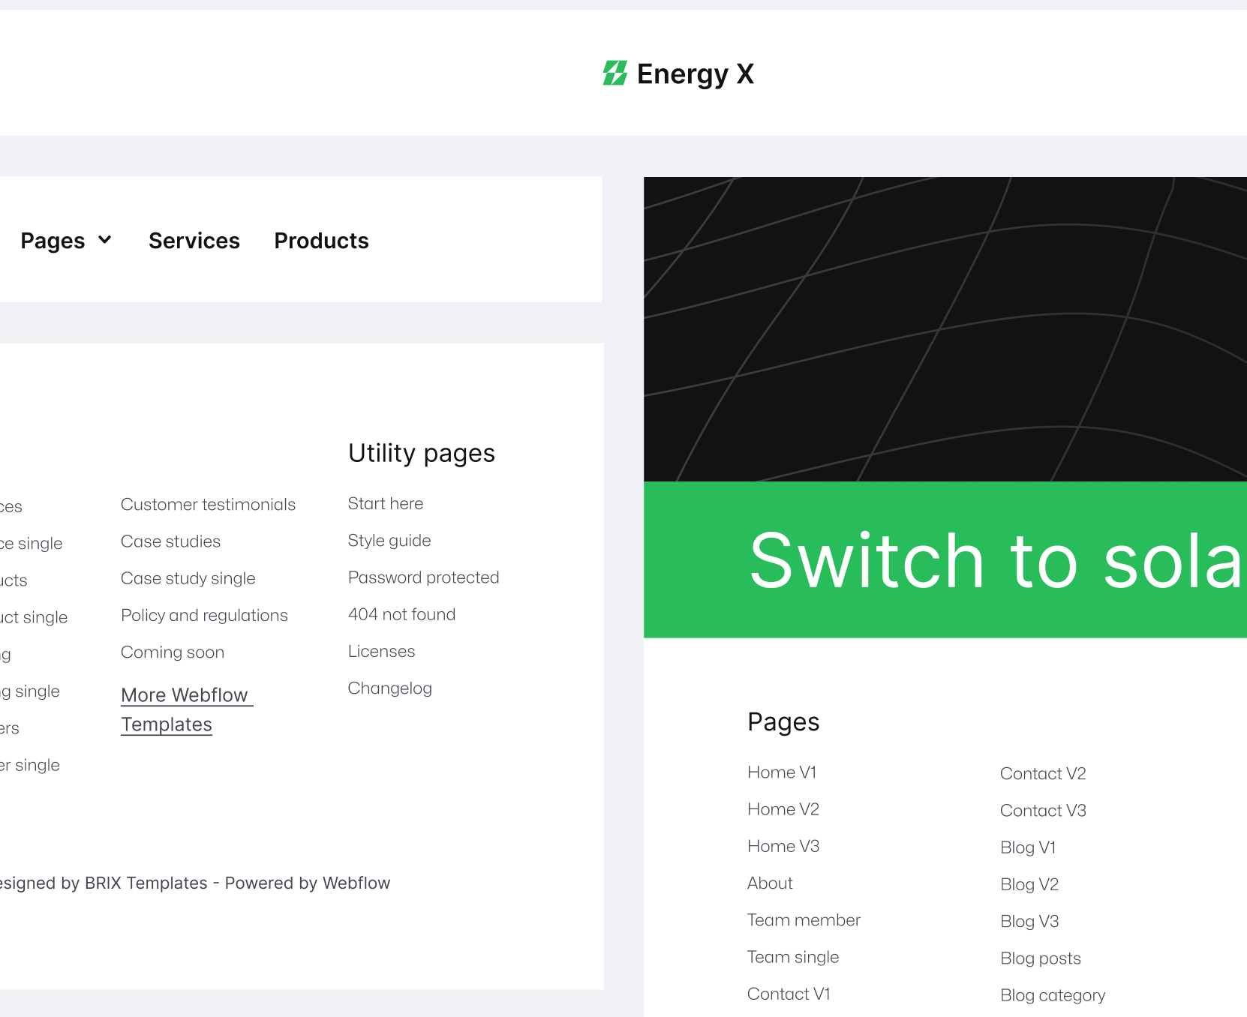Open the Changelog utility page
This screenshot has height=1017, width=1247.
389,688
